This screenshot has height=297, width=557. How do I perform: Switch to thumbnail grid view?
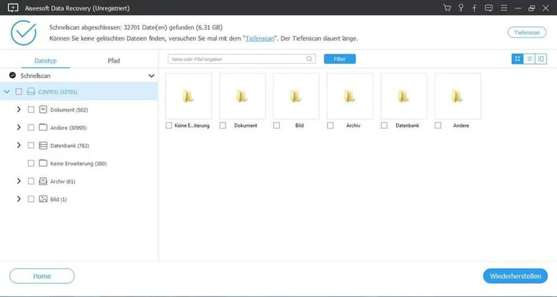click(517, 59)
